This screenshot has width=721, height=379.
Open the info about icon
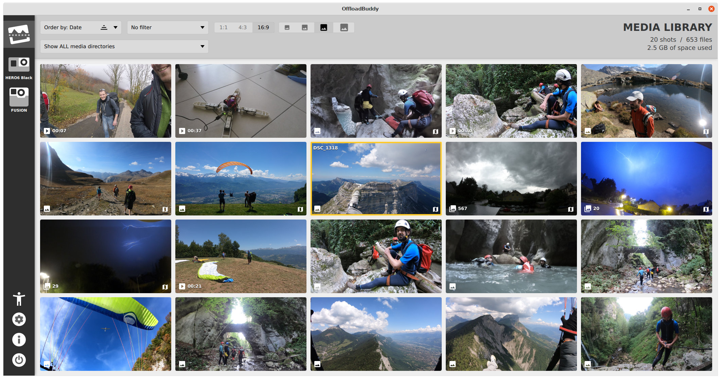point(19,340)
